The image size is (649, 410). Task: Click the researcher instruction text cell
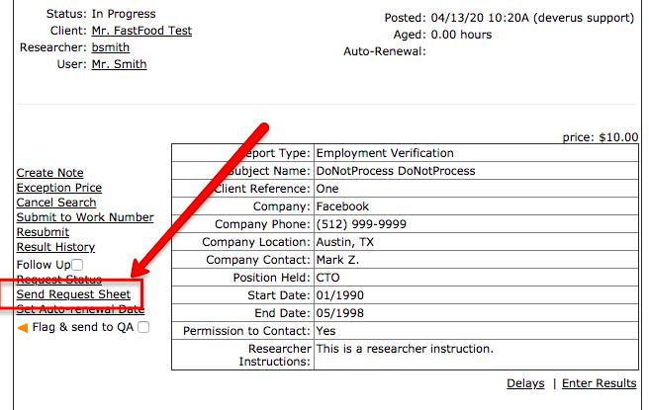(476, 355)
